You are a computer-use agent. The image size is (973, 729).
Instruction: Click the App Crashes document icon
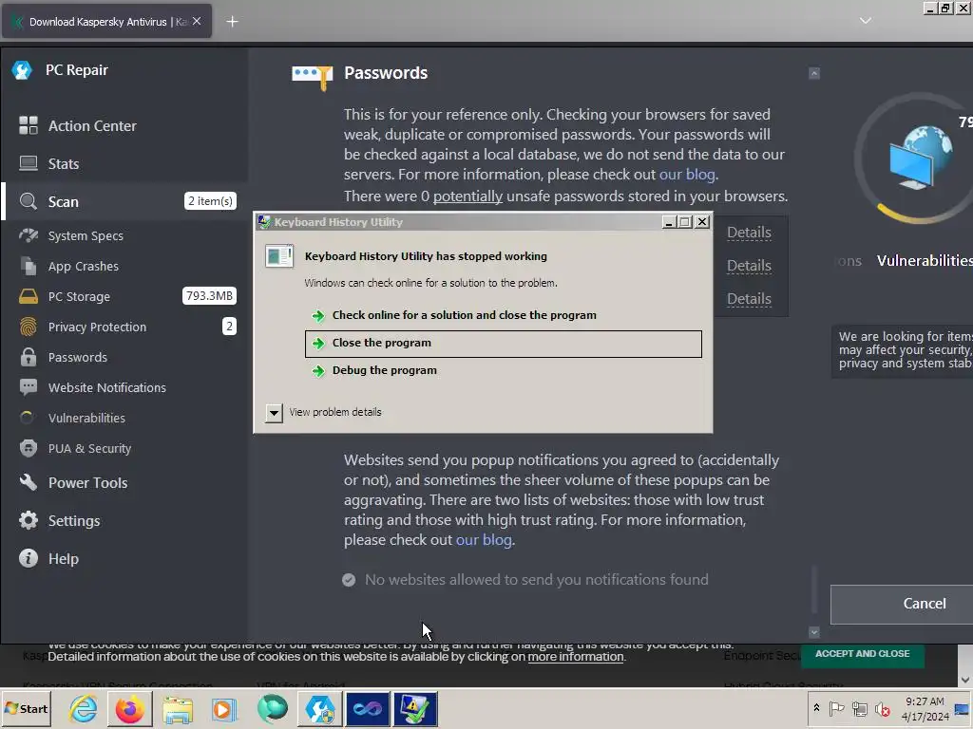(28, 266)
